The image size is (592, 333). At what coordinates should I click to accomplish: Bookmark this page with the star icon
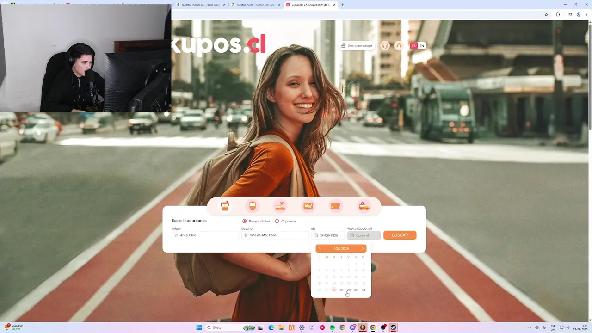coord(546,14)
